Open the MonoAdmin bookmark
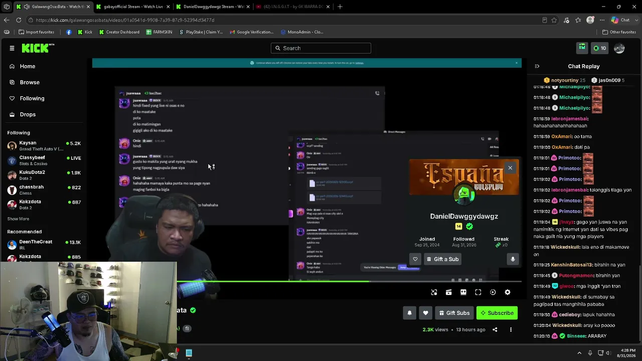This screenshot has width=642, height=361. click(x=302, y=32)
